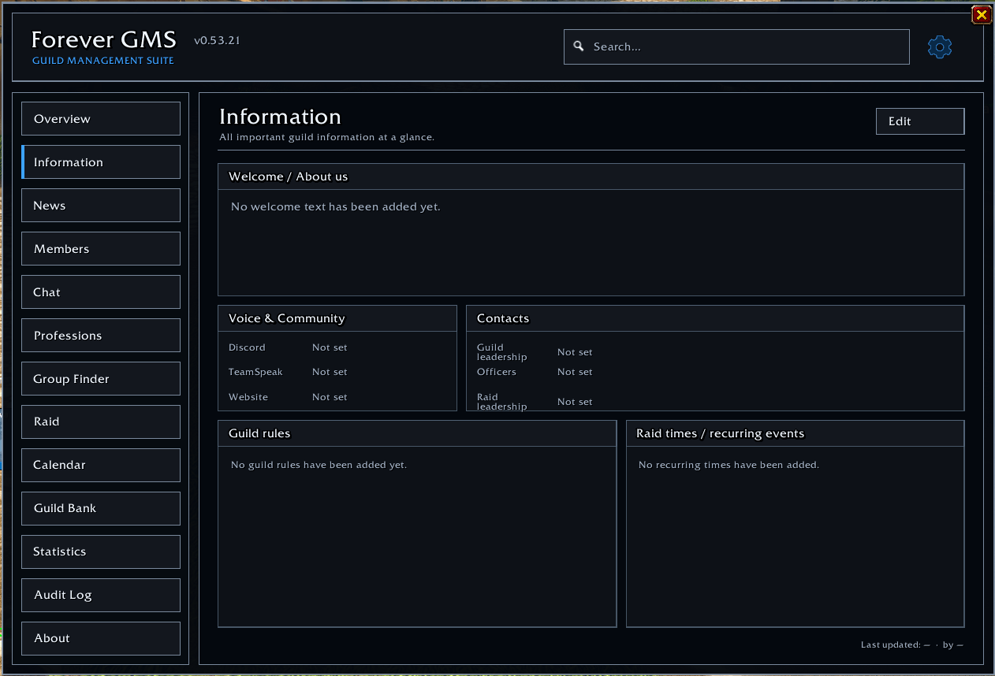This screenshot has width=995, height=676.
Task: View the Statistics page
Action: click(101, 552)
